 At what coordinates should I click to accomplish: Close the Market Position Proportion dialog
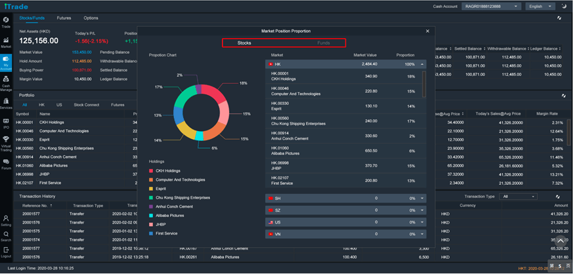coord(427,31)
